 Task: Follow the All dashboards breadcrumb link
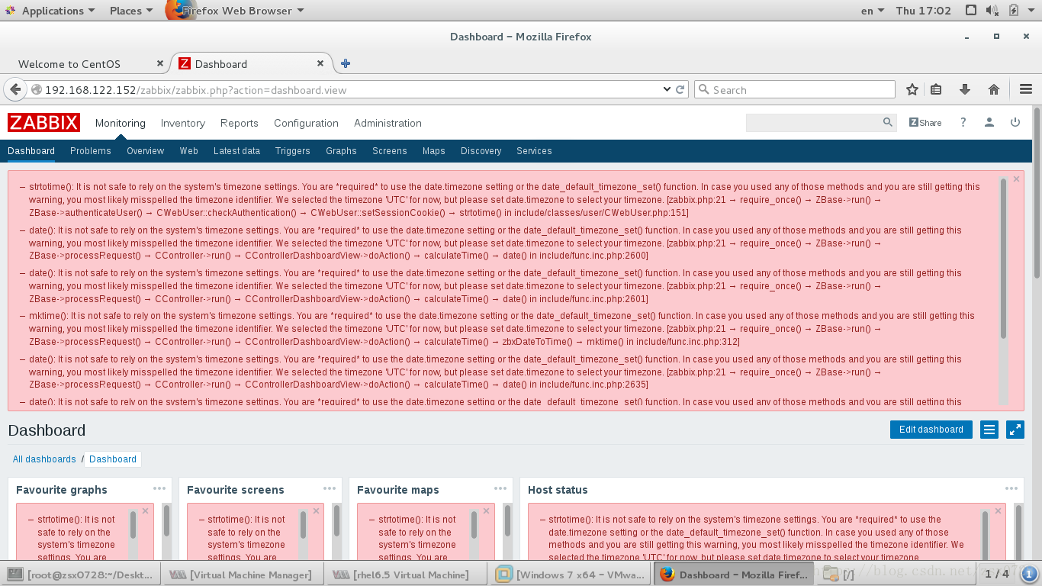point(44,459)
